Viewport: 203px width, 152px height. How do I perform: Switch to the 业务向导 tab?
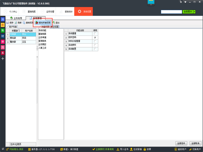point(16,18)
